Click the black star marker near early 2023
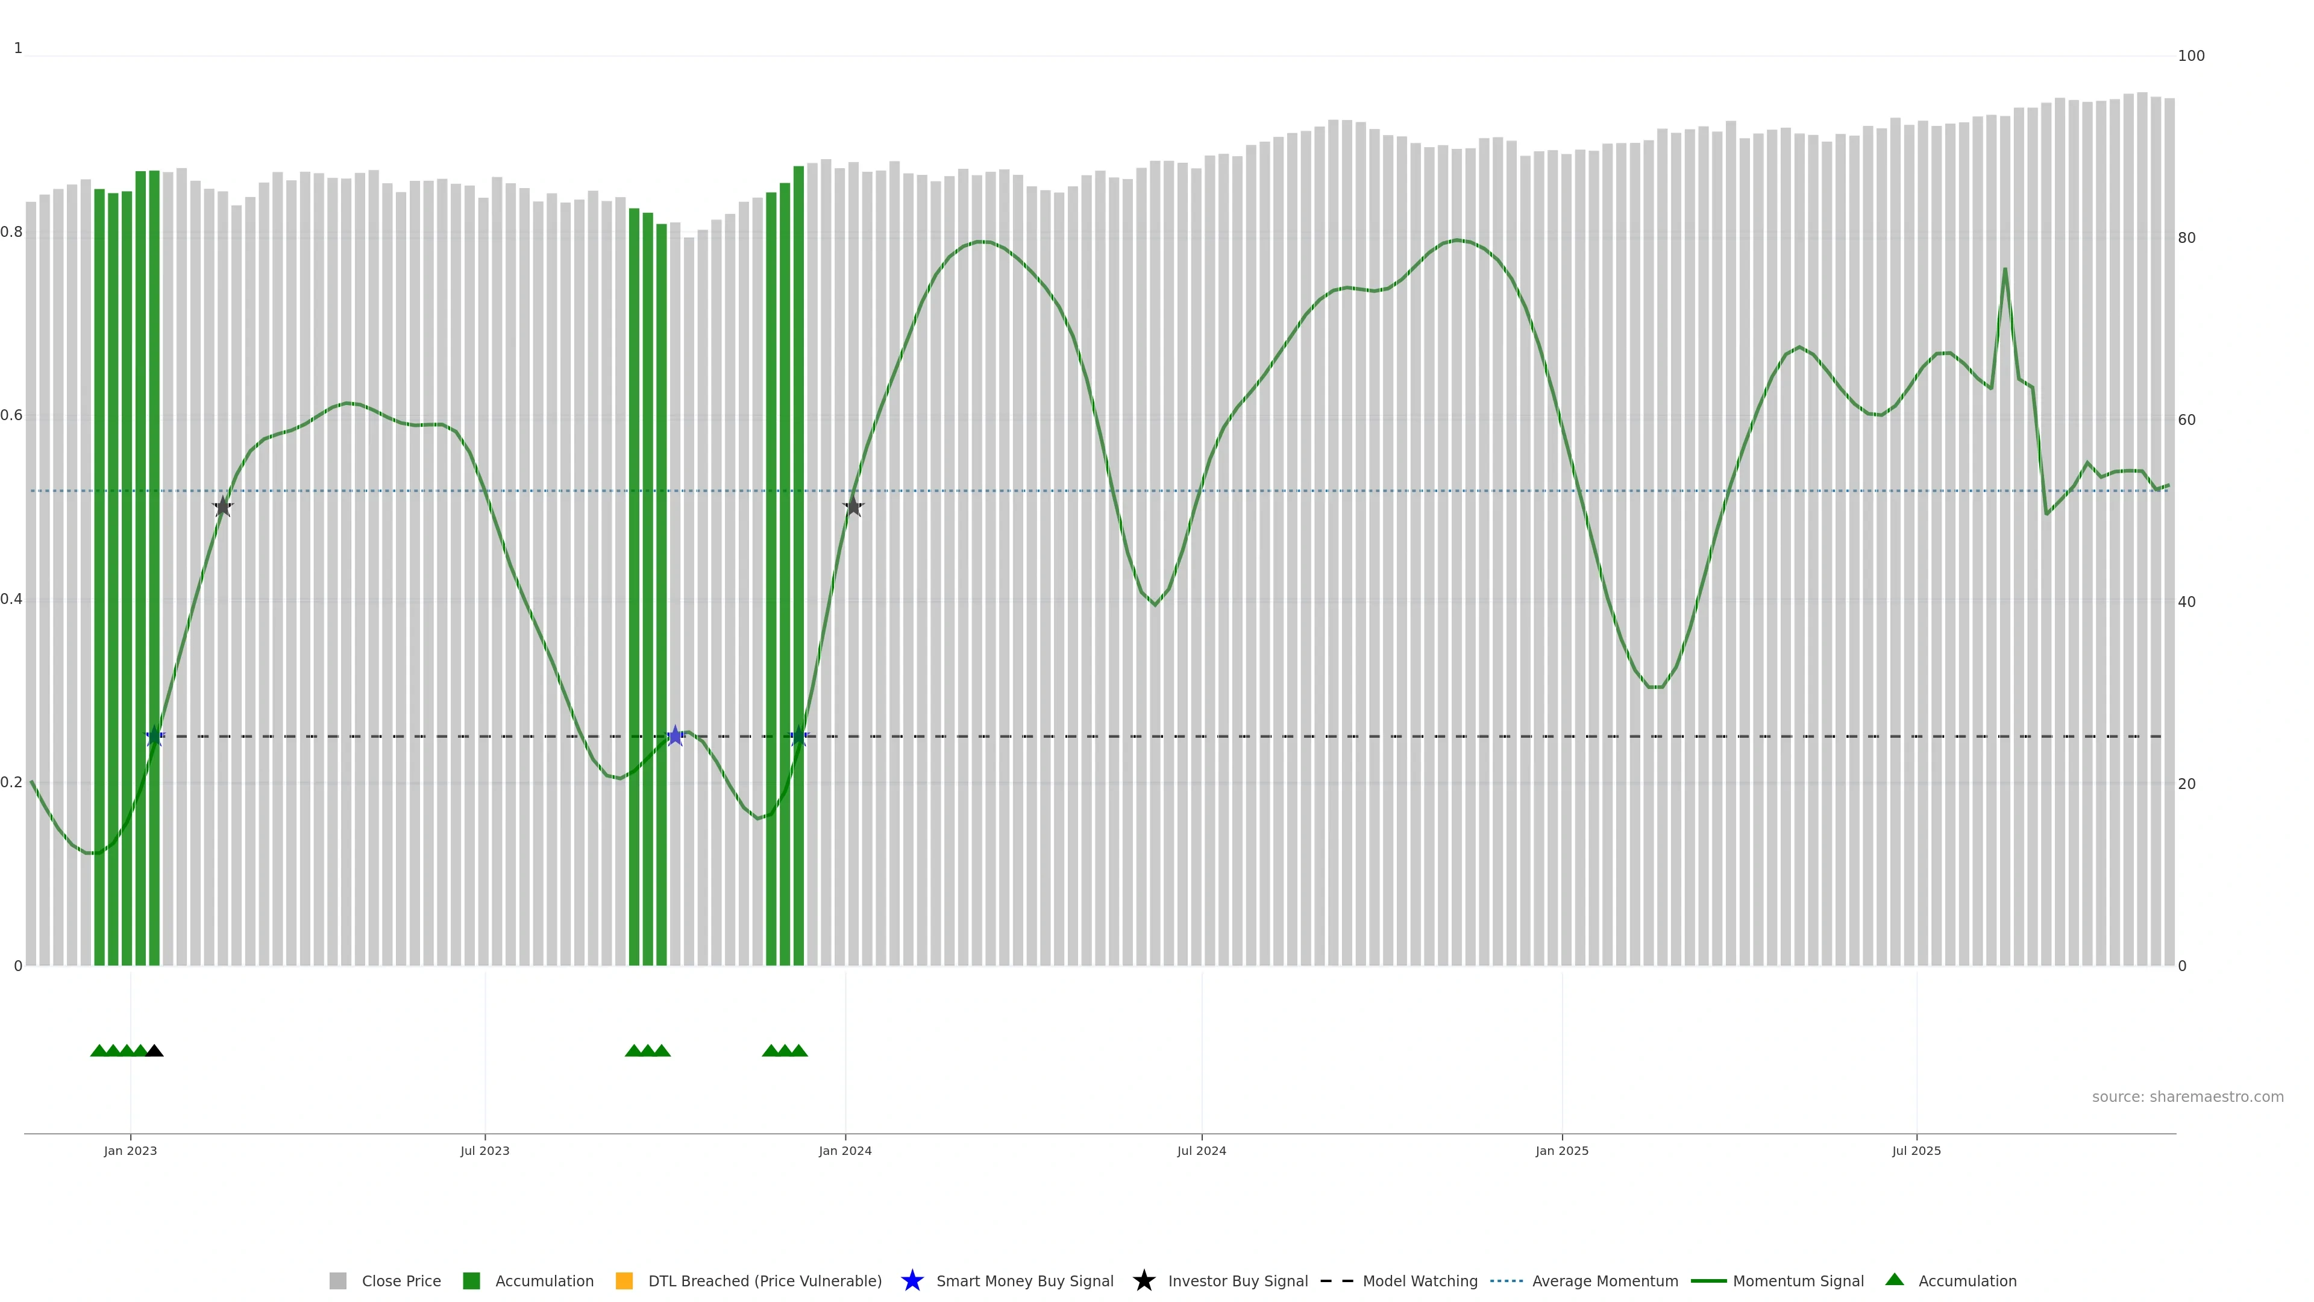 (223, 507)
